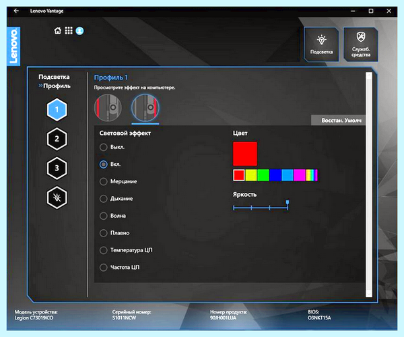Screen dimensions: 404x337
Task: Select the Плавно light effect
Action: [x=114, y=233]
